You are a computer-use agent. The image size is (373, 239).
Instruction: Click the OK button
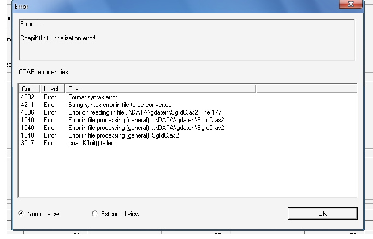pos(322,213)
